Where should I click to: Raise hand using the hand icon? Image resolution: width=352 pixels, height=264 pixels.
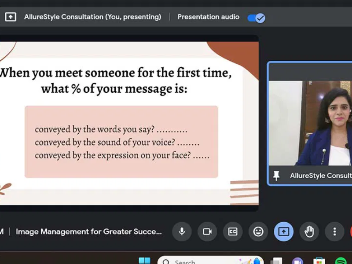coord(309,231)
